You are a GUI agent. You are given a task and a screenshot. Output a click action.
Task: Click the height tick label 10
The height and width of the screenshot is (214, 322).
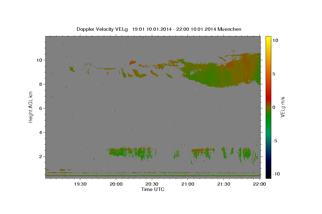click(39, 60)
